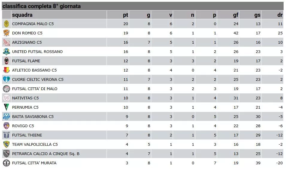Viewport: 286px width, 170px height.
Task: Click the Atletico Bassano C5 shield icon
Action: 6,70
